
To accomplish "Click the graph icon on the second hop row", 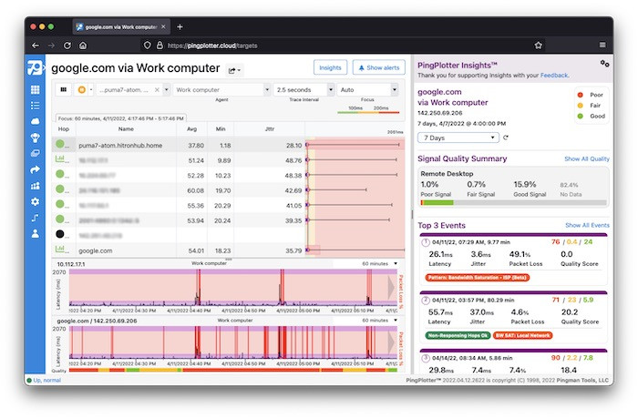I will click(62, 159).
